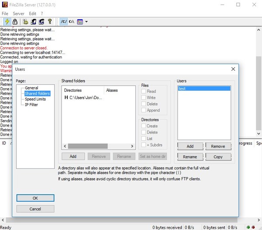Select the /C/ path display icon

coord(64,21)
